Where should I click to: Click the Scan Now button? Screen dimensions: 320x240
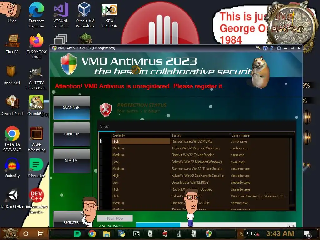click(115, 218)
